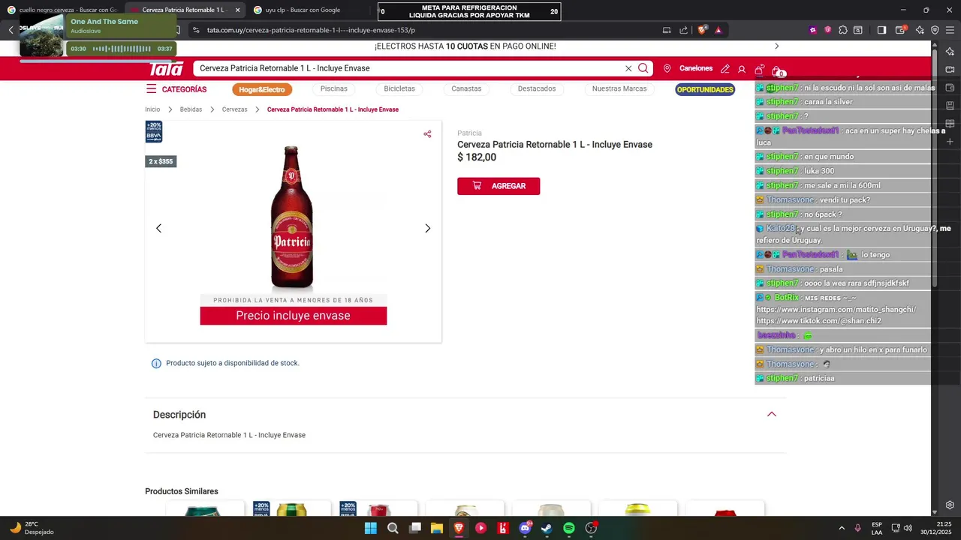Open the Brave Wallet icon in the toolbar
Image resolution: width=961 pixels, height=540 pixels.
tap(901, 30)
